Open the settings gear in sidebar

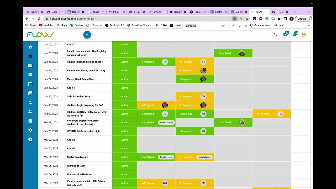[x=30, y=130]
